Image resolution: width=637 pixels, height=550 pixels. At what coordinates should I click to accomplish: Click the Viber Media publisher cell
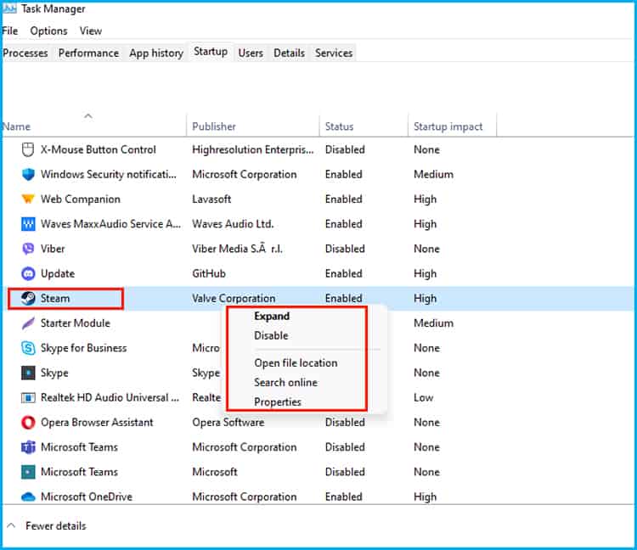(237, 249)
